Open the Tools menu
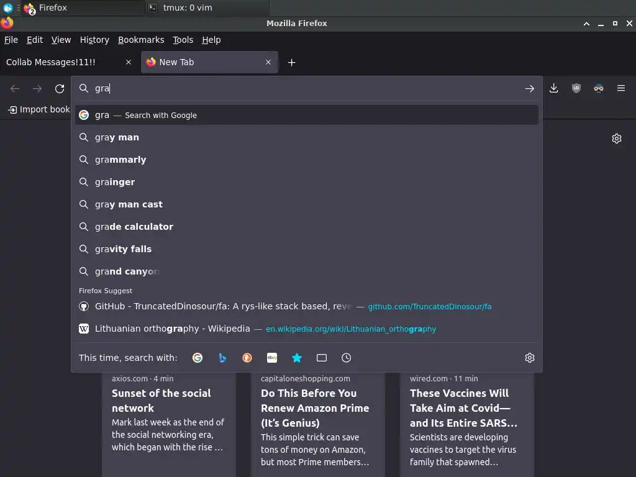 183,40
